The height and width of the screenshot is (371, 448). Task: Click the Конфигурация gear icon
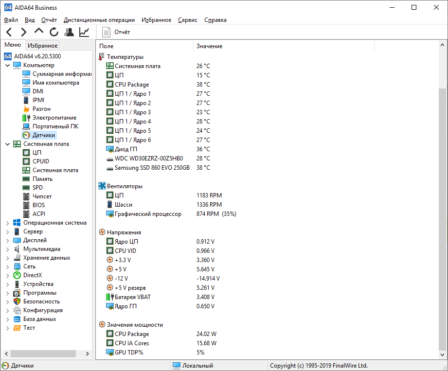point(17,310)
